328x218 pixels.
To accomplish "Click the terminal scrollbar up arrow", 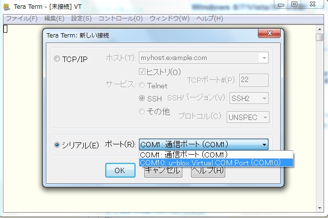I will coord(320,29).
